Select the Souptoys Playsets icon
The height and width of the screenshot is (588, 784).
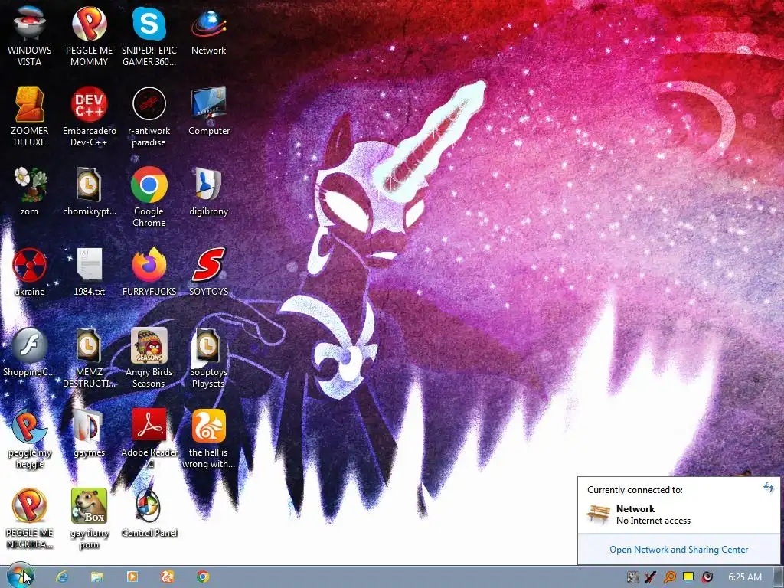[x=208, y=358]
